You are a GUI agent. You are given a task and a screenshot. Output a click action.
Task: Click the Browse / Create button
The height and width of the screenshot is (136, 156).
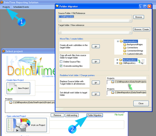[142, 29]
